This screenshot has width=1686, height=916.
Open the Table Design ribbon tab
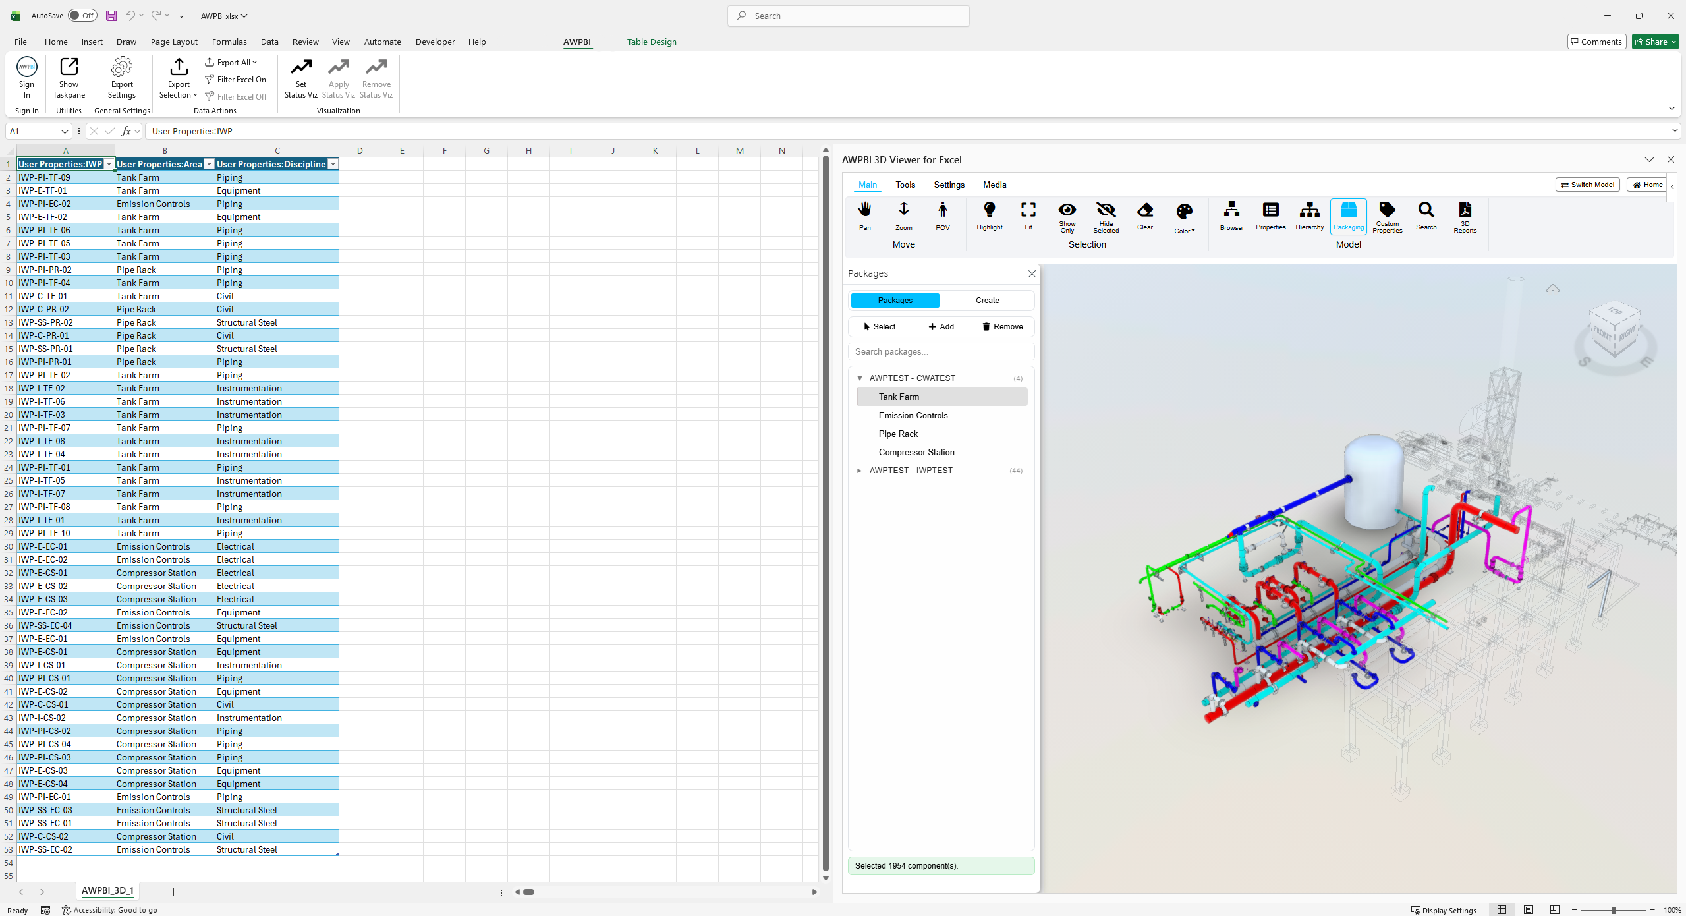point(652,42)
